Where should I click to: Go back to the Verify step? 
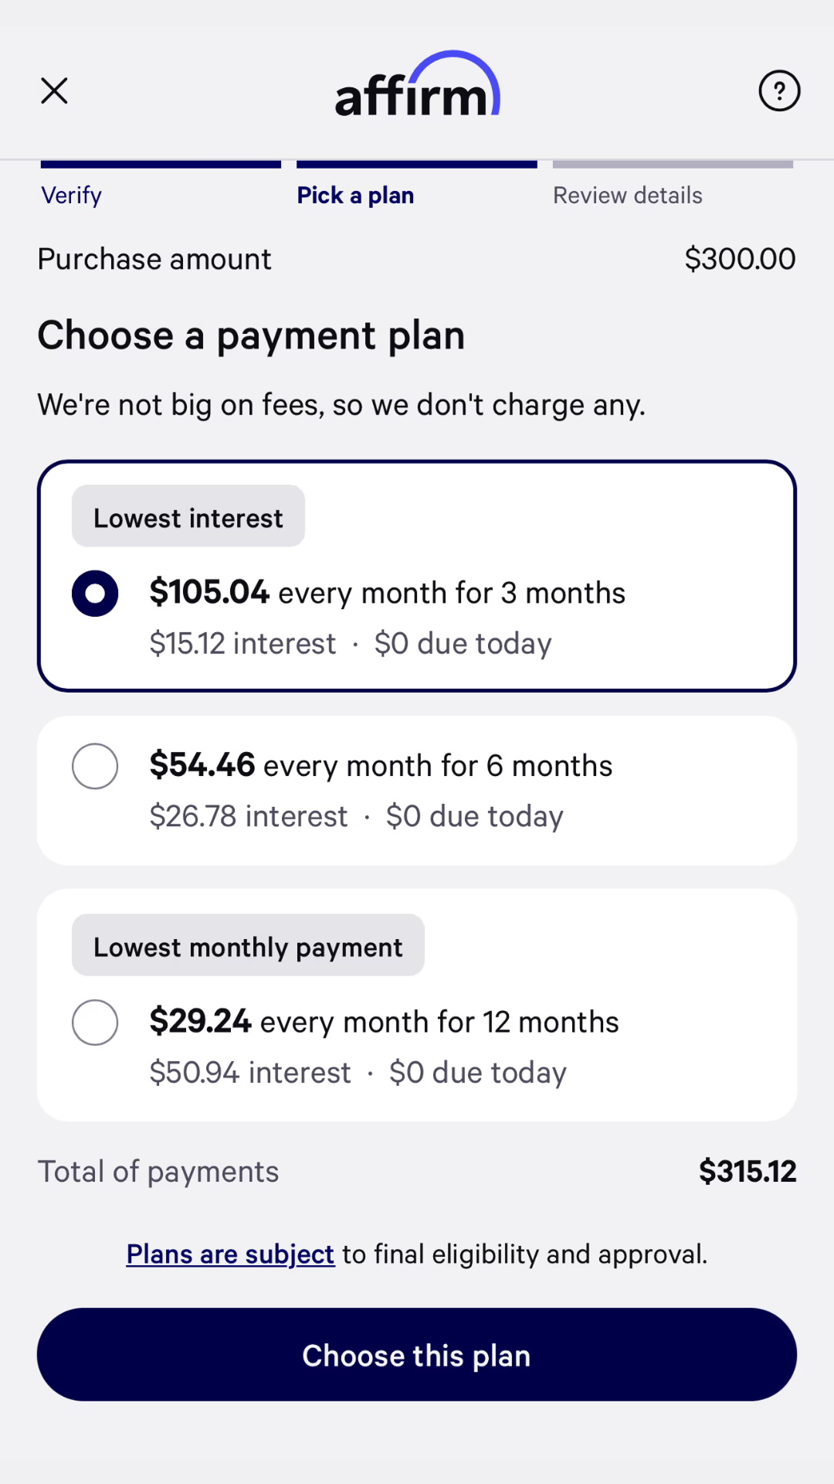click(x=72, y=196)
